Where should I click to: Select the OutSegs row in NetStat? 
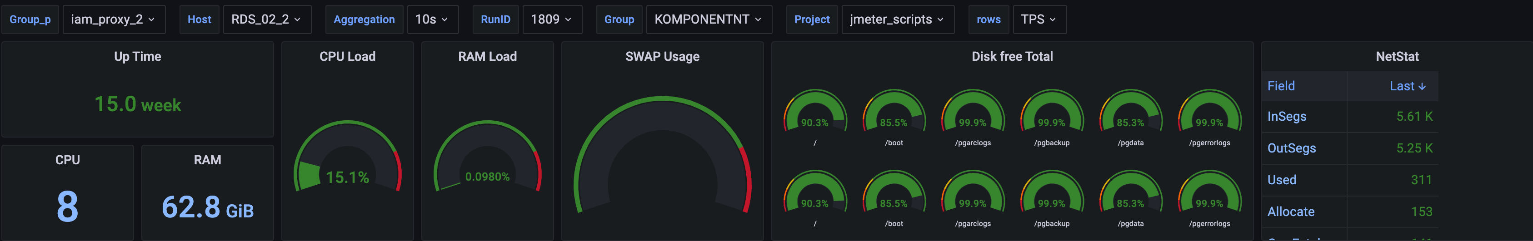click(x=1350, y=148)
